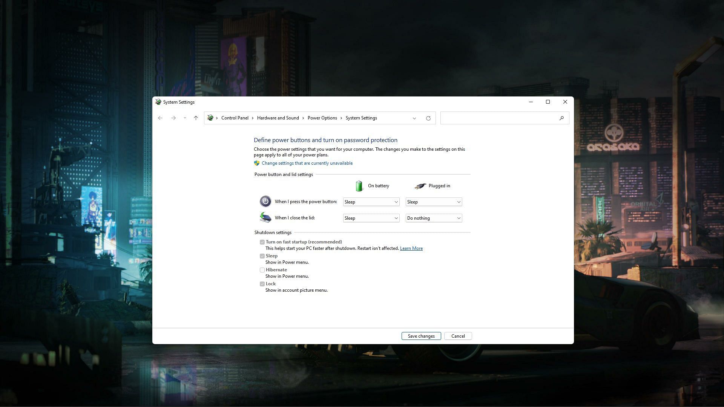Screen dimensions: 724x407
Task: Click the Power Options icon in address bar
Action: [x=210, y=118]
